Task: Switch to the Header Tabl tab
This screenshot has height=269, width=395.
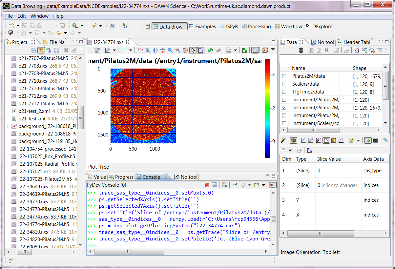Action: pos(354,42)
